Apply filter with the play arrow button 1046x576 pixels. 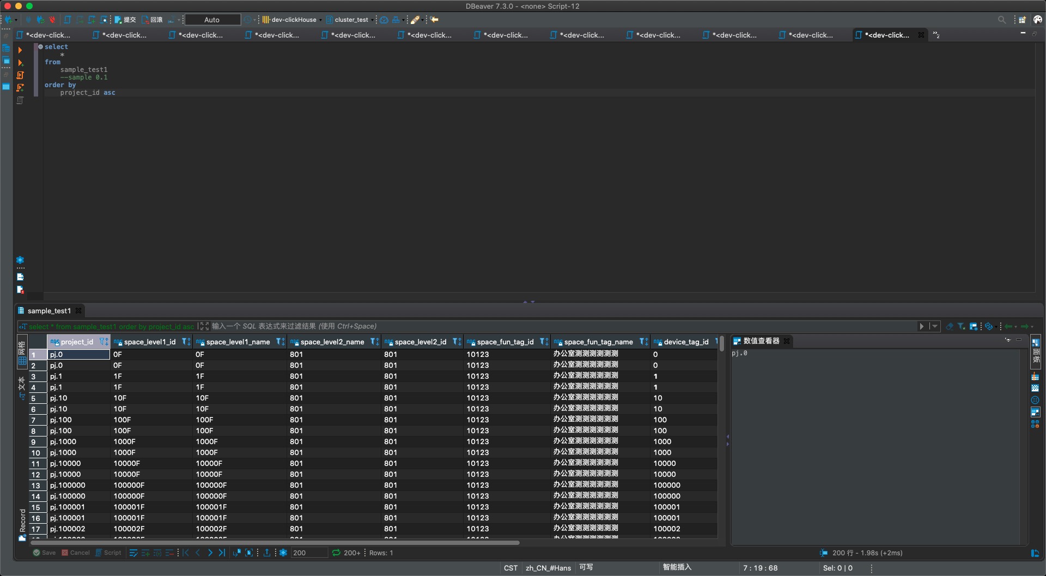click(x=922, y=326)
